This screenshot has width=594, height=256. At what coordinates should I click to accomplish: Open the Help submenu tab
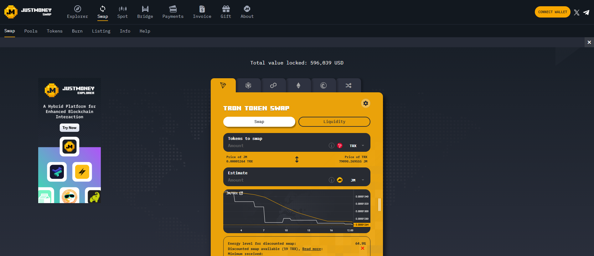click(145, 31)
